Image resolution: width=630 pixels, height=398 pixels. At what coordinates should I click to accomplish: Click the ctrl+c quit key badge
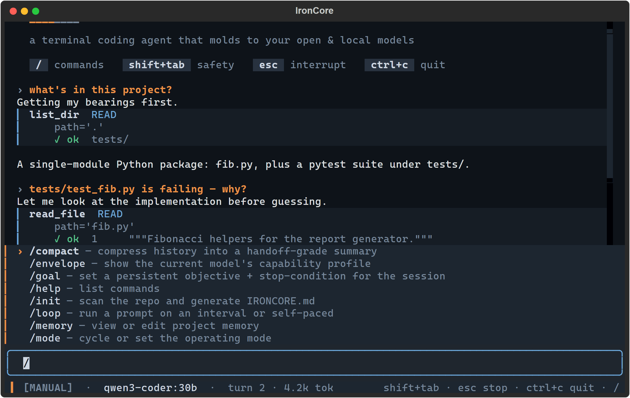tap(389, 65)
